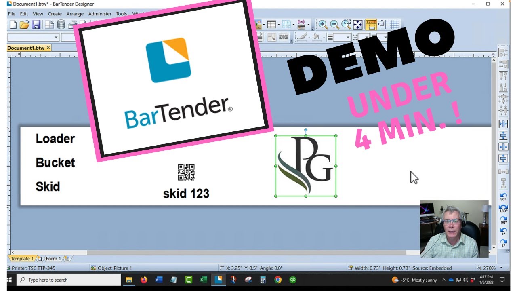Select the Document1.btw document tab
The width and height of the screenshot is (517, 291).
26,48
